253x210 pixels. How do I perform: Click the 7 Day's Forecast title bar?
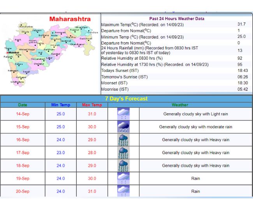[126, 99]
